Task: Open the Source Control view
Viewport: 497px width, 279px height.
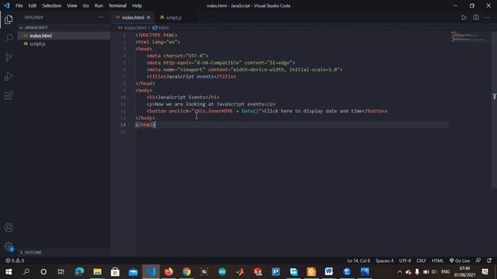Action: 9,57
